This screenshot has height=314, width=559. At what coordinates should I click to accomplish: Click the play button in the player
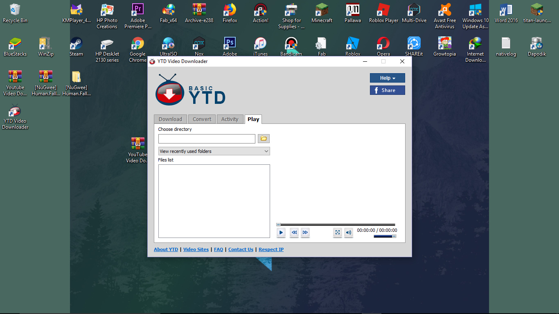pyautogui.click(x=281, y=233)
